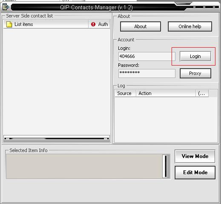
Task: Open Proxy settings
Action: point(195,73)
